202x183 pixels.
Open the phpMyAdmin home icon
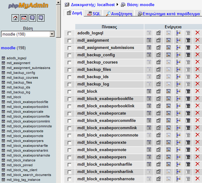(15, 18)
